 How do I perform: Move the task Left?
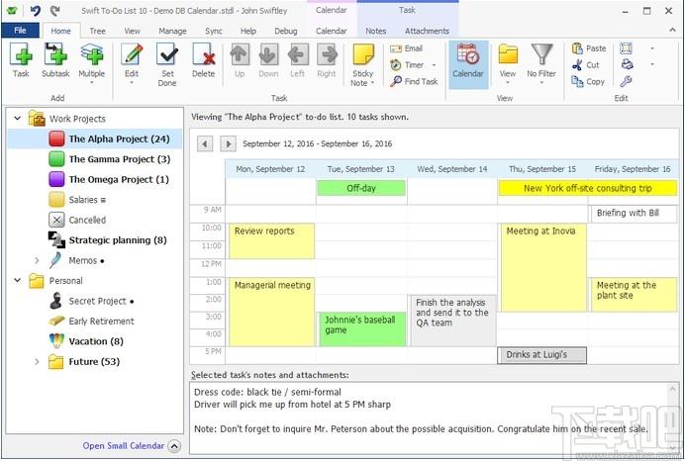coord(298,61)
